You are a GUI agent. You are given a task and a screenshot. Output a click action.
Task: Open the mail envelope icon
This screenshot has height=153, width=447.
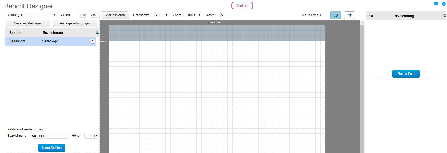click(436, 4)
